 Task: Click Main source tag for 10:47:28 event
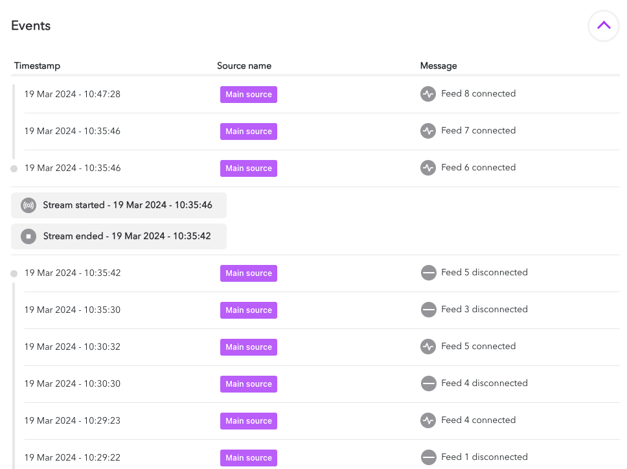coord(249,95)
